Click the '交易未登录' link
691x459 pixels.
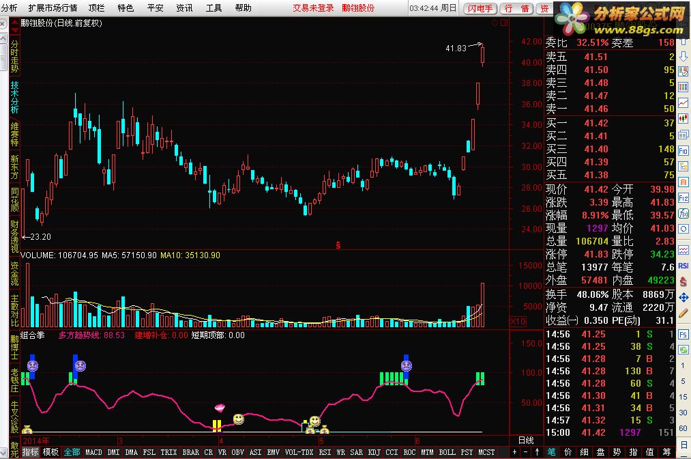click(313, 8)
